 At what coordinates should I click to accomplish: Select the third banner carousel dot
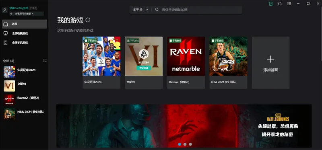coord(190,144)
